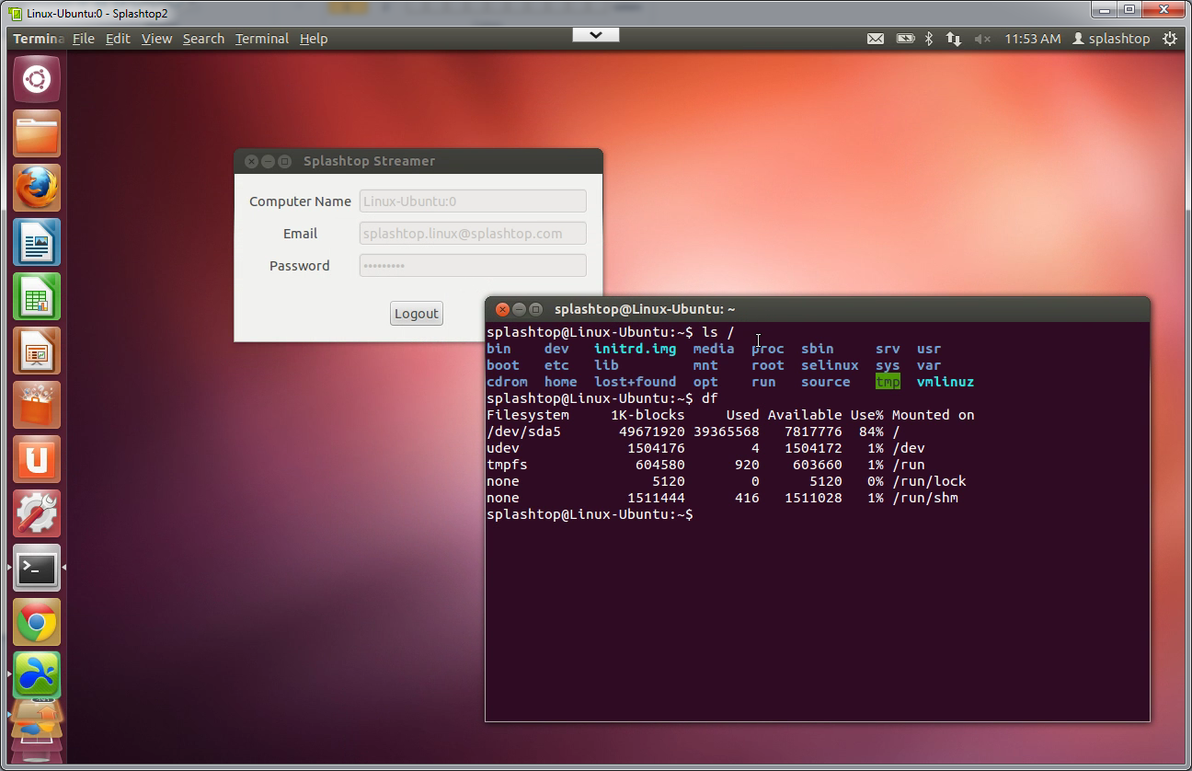Open Ubuntu One from the launcher
The width and height of the screenshot is (1192, 771).
point(37,460)
